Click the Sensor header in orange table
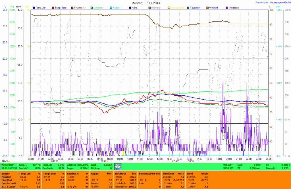Screen dimensions: 291x189 pos(5,173)
